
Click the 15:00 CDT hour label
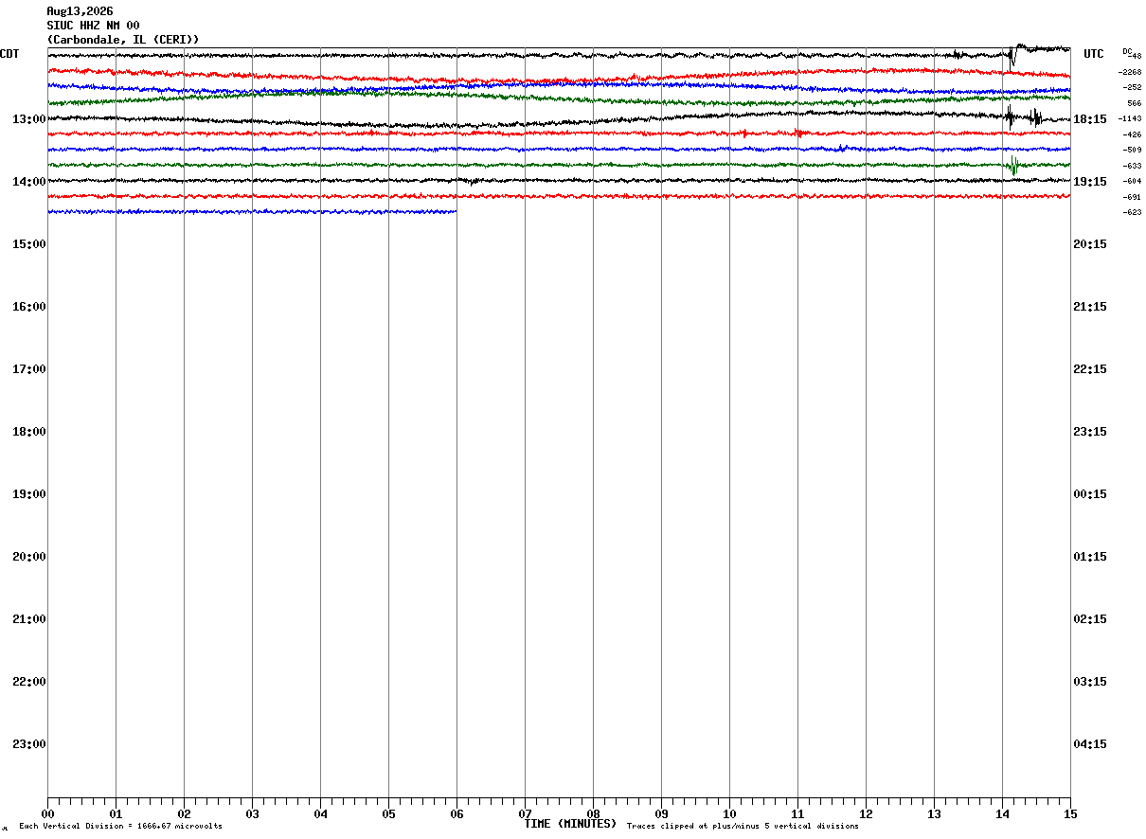pos(28,244)
